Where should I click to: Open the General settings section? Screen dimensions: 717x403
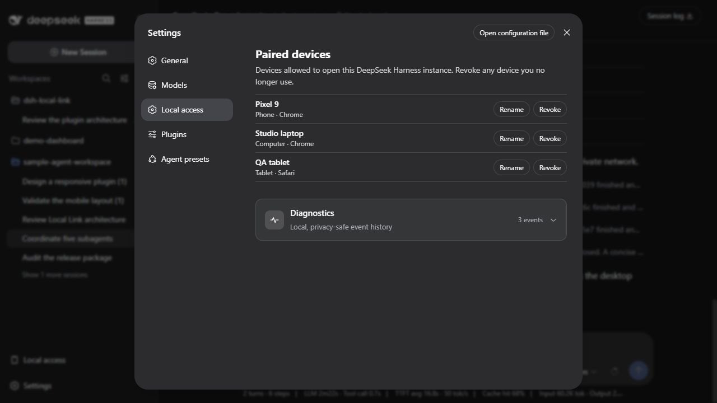pos(187,60)
